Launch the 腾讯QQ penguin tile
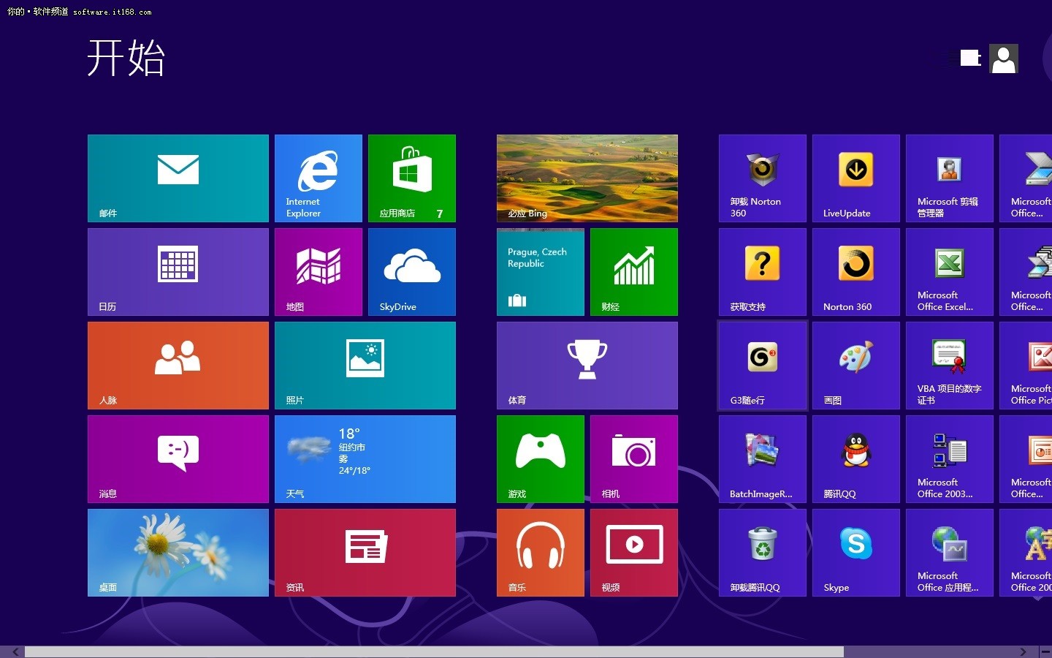 pos(856,459)
